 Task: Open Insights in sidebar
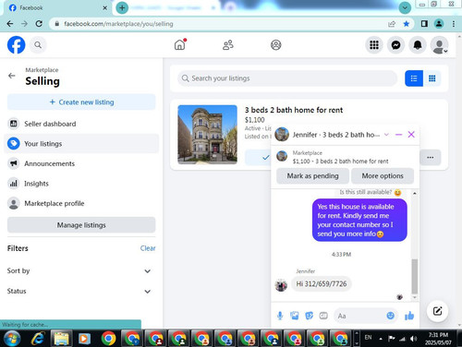pyautogui.click(x=81, y=184)
